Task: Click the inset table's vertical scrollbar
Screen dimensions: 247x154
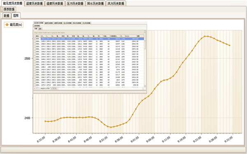Action: [145, 59]
